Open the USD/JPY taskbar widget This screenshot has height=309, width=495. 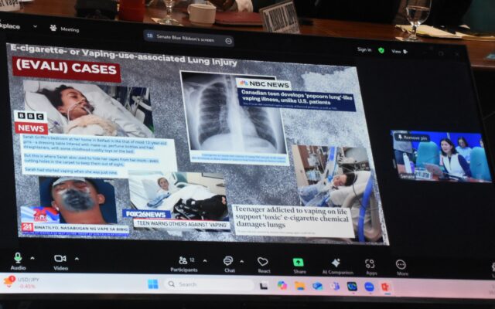pos(22,283)
